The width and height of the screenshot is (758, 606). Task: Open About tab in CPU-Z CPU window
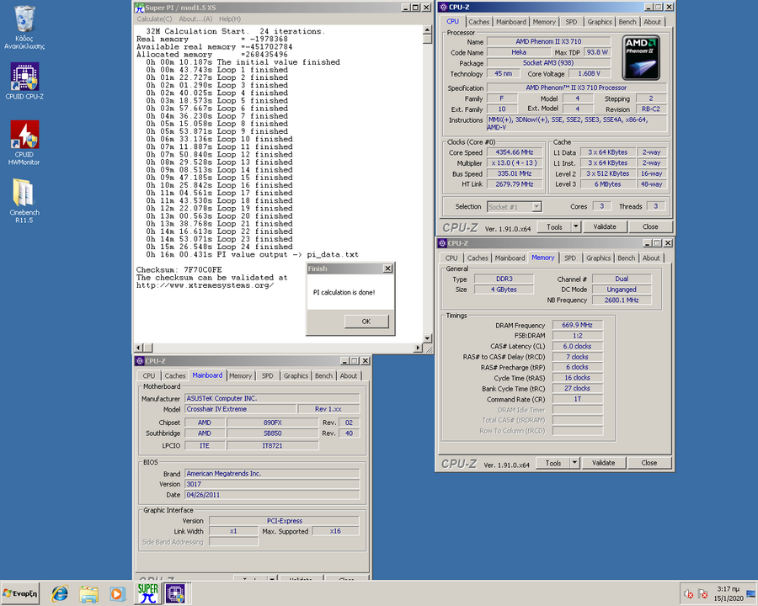click(x=652, y=22)
